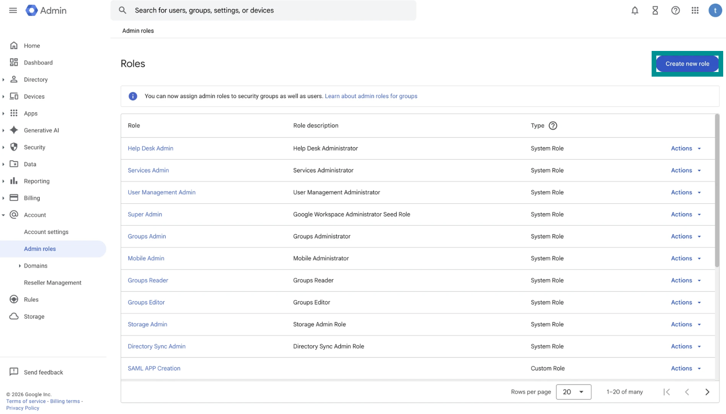
Task: Open the help question mark icon
Action: click(x=675, y=10)
